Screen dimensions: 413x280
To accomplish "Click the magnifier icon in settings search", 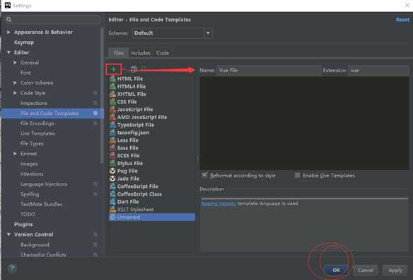I will (x=9, y=20).
